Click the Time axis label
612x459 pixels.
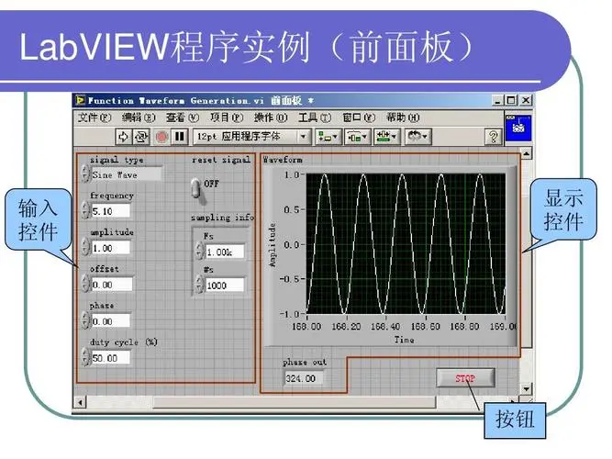pos(404,340)
